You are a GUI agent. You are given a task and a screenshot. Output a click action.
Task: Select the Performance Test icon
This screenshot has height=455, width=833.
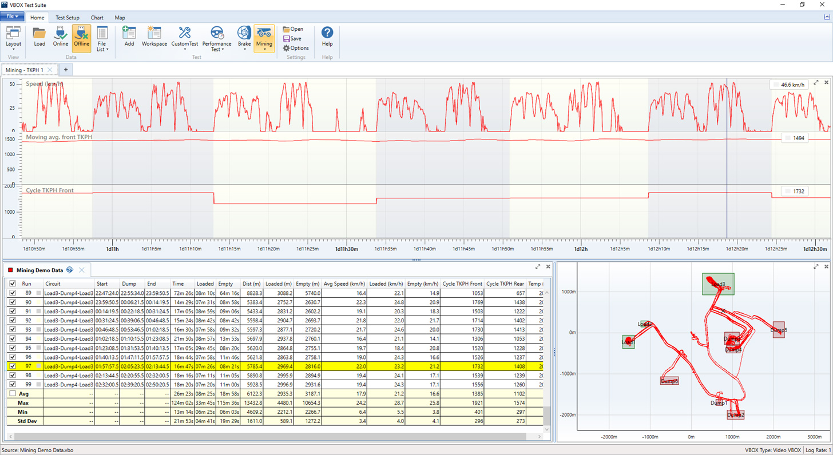click(217, 33)
